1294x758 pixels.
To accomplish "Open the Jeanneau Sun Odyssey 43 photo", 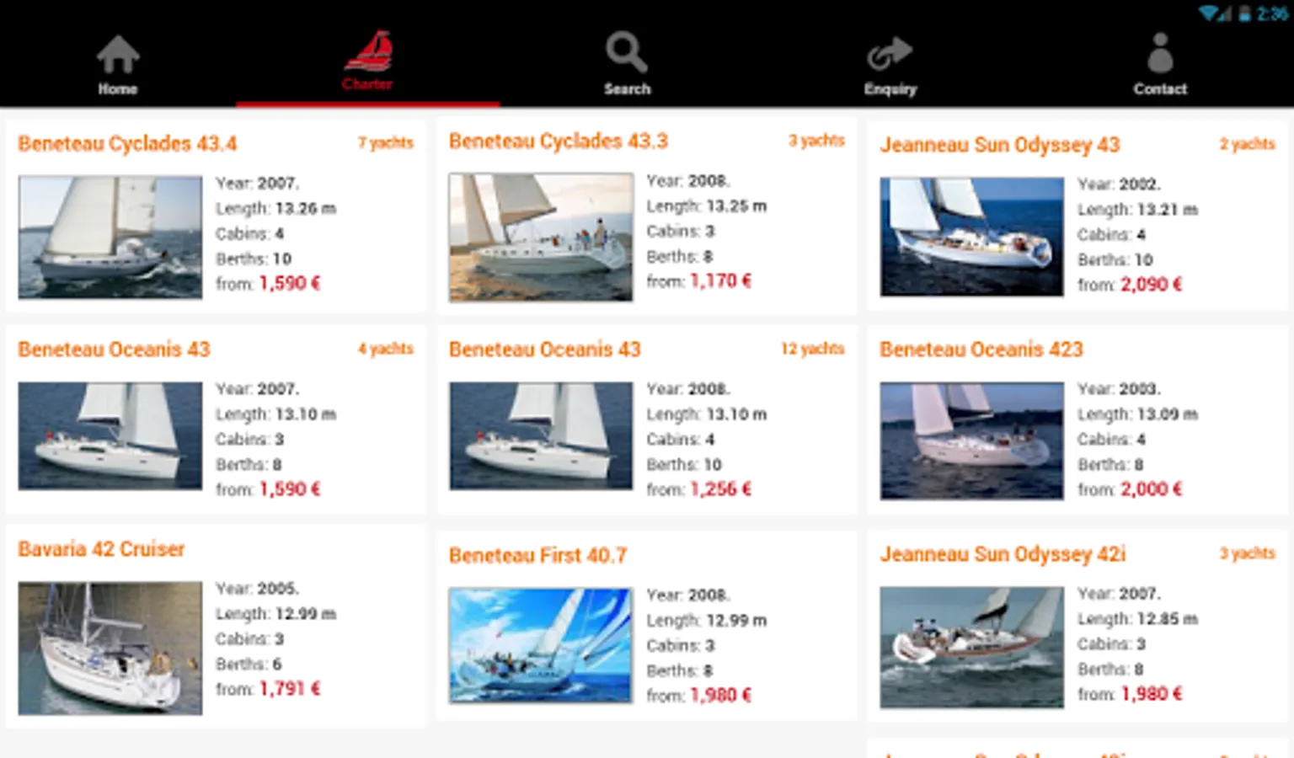I will (x=972, y=237).
